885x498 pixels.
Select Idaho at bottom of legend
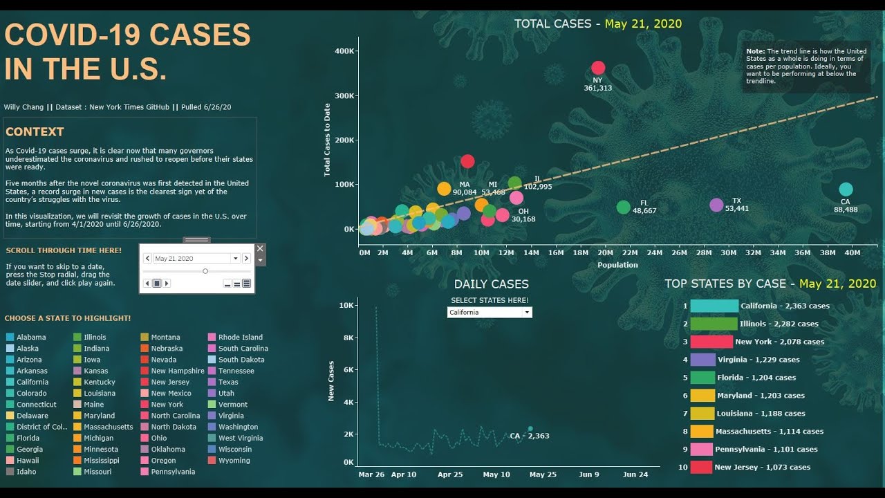pyautogui.click(x=21, y=472)
